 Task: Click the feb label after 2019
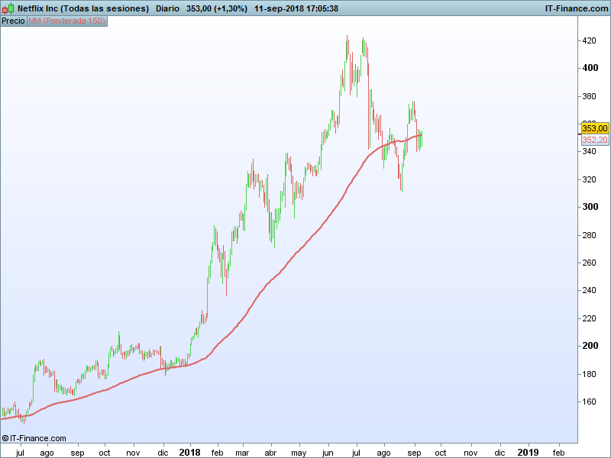(559, 453)
